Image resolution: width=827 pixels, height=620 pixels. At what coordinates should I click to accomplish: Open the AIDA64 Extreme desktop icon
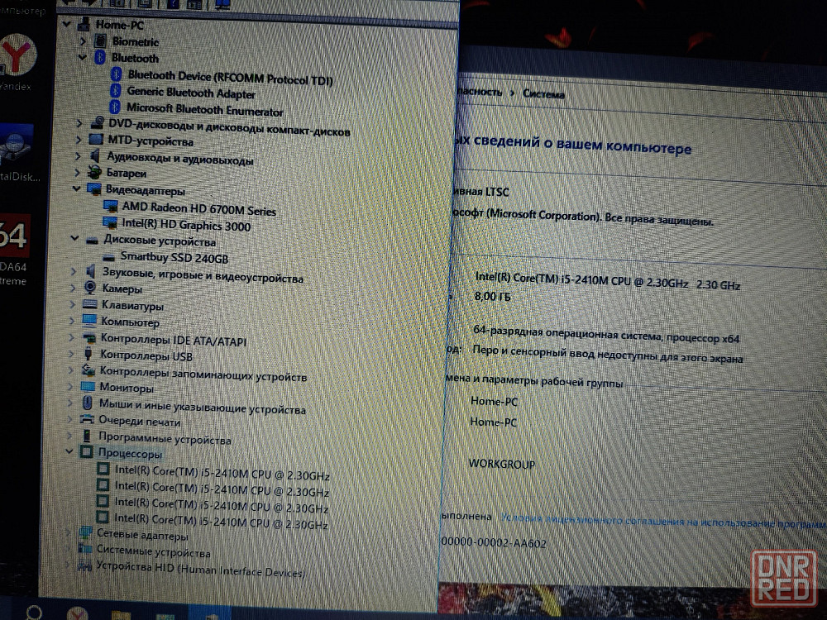point(14,250)
